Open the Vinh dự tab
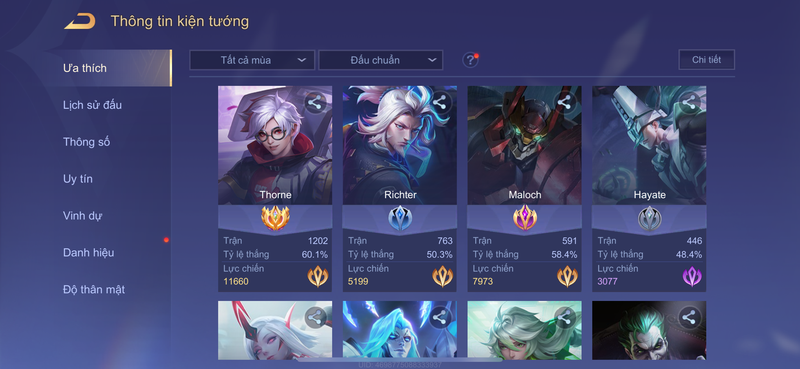Screen dimensions: 800x369 coord(82,216)
